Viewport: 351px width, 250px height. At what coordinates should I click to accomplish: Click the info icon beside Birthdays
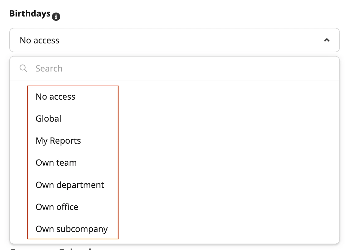56,17
